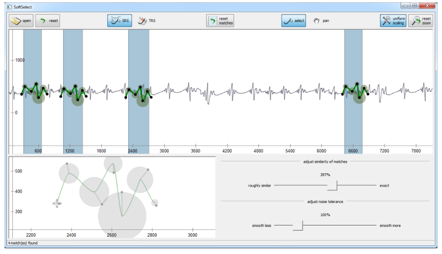Click the open file button
The image size is (442, 254).
point(21,21)
